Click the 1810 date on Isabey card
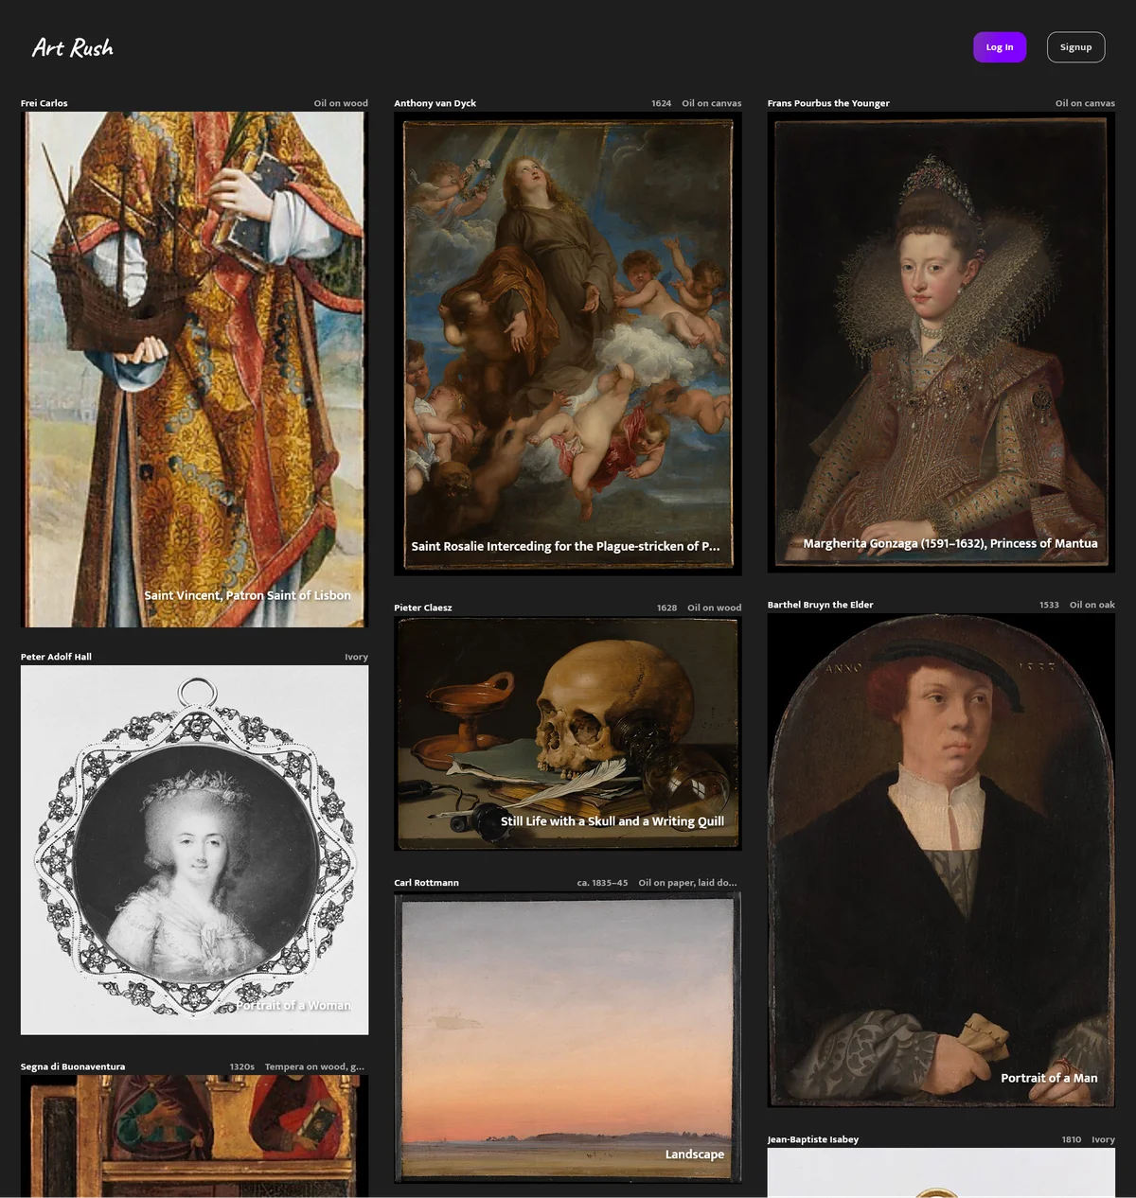The image size is (1136, 1198). [x=1071, y=1139]
